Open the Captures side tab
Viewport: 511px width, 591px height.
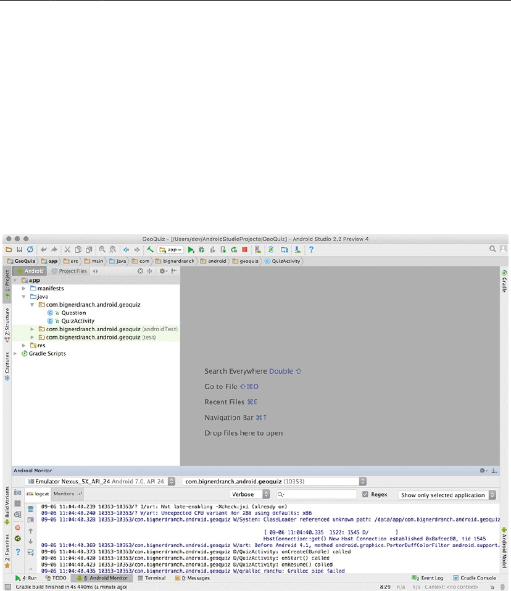[7, 366]
